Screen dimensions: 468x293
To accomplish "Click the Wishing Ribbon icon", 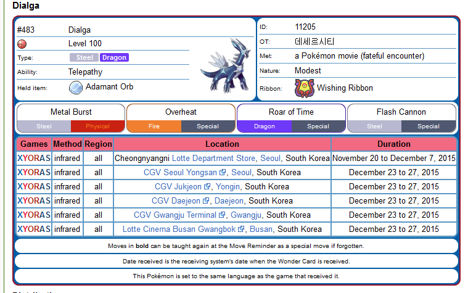I will pyautogui.click(x=305, y=88).
